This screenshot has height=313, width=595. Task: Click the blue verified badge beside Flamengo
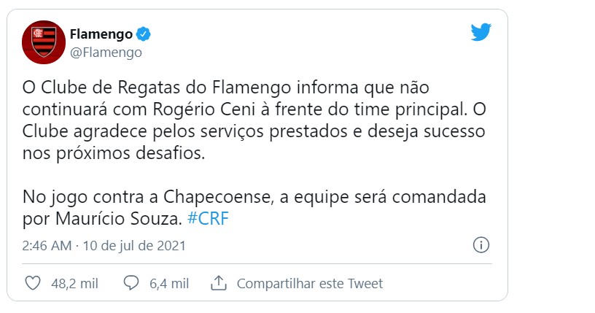tap(143, 34)
